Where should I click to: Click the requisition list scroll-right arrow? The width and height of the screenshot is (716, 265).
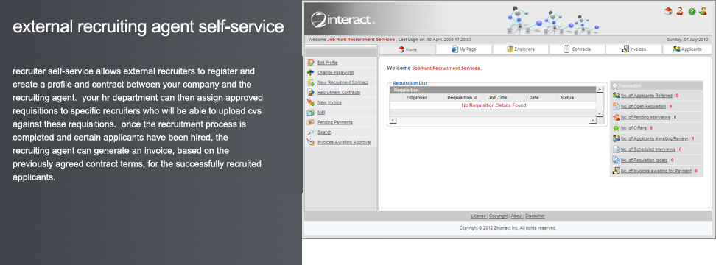tap(593, 121)
